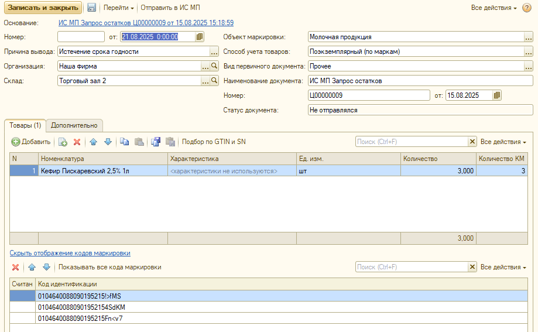Move goods row up with blue arrow
This screenshot has height=332, width=538.
click(x=93, y=142)
